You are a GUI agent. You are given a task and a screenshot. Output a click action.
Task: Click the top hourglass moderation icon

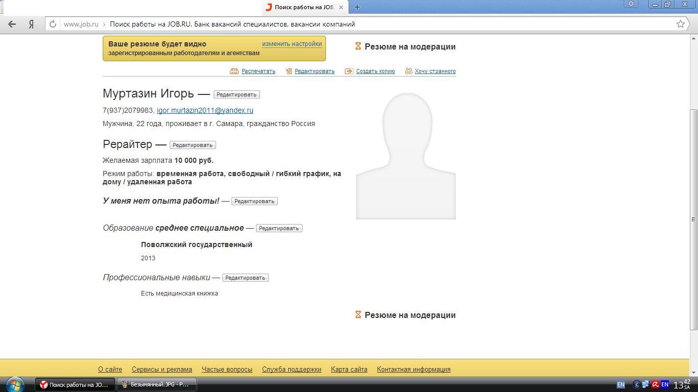358,46
